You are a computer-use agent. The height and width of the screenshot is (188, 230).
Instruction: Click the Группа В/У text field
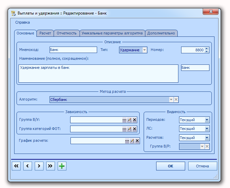(x=96, y=120)
